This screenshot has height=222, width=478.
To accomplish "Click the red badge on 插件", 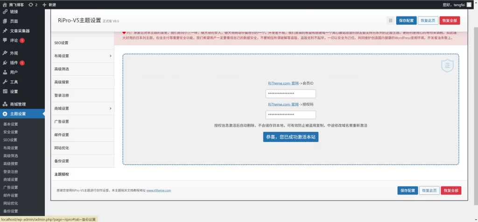I will 22,63.
